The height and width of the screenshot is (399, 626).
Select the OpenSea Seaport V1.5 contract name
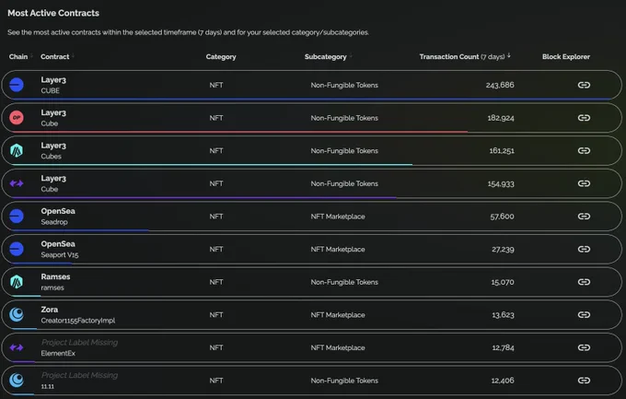(60, 249)
